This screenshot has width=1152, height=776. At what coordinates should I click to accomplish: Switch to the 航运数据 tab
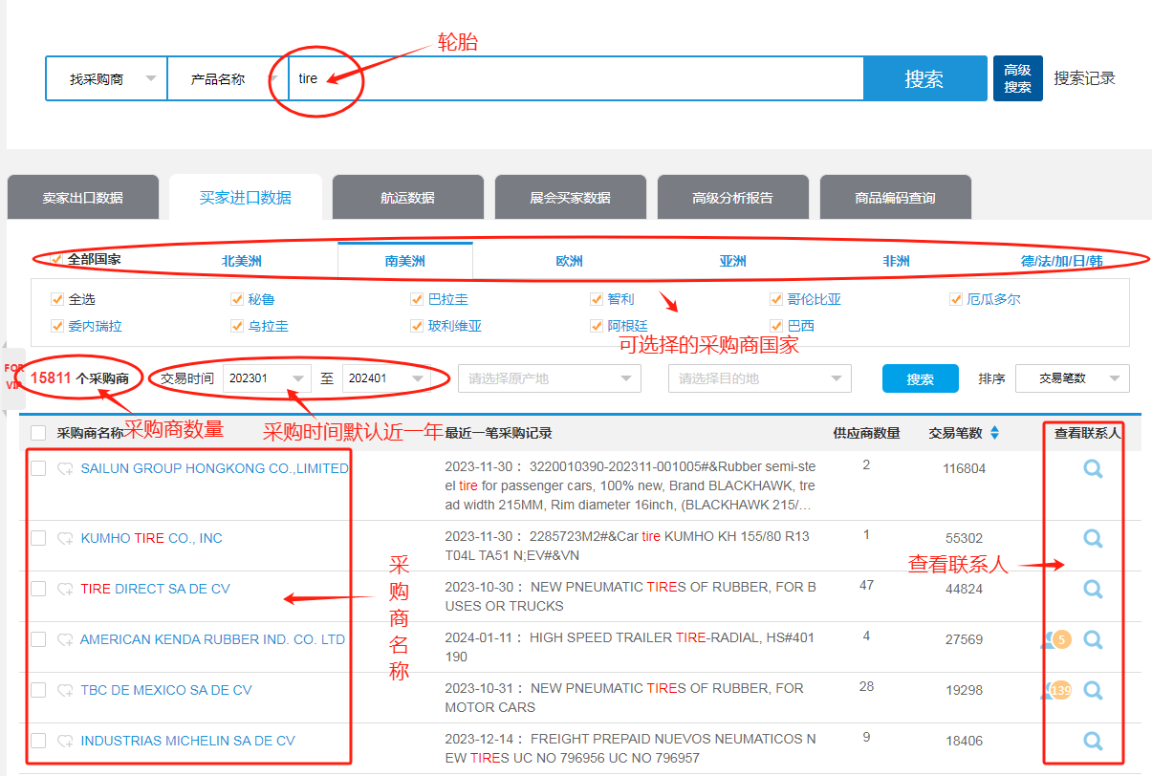pyautogui.click(x=407, y=198)
